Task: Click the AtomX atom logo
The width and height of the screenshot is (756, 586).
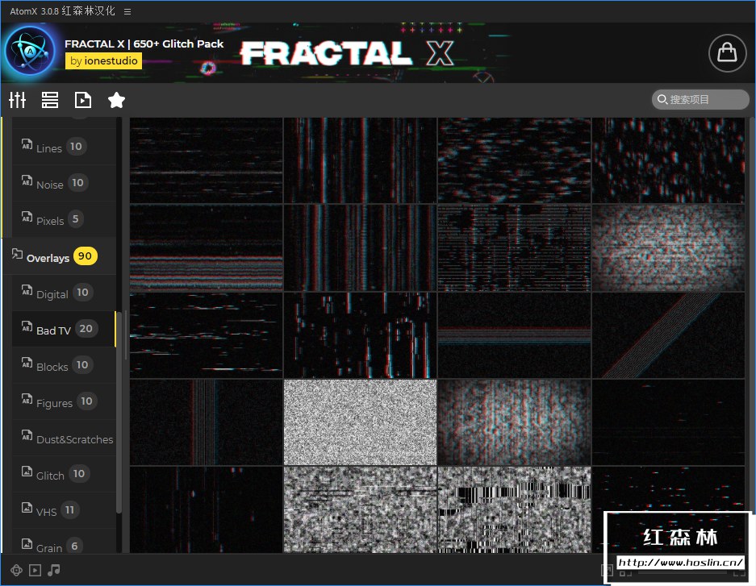Action: click(31, 51)
